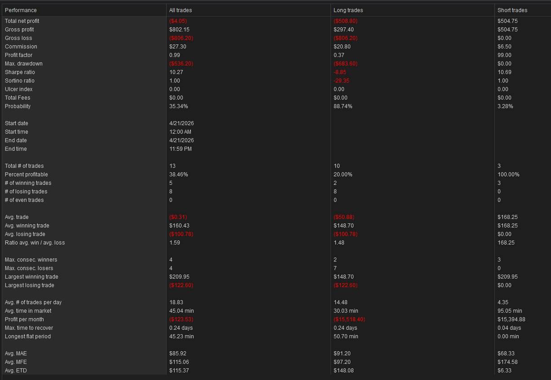Click the Long trades column header

[348, 10]
